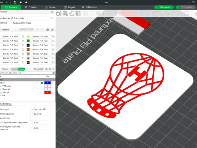Switch to the Device tab
Screen dimensions: 197x148
coord(50,7)
